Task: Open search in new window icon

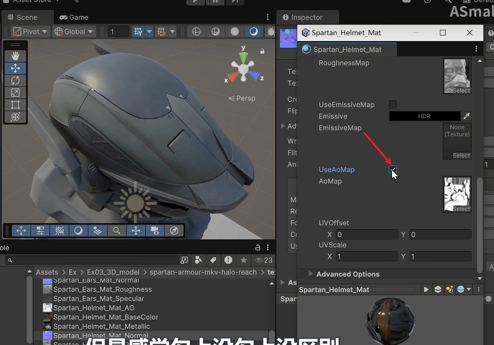Action: pyautogui.click(x=185, y=260)
